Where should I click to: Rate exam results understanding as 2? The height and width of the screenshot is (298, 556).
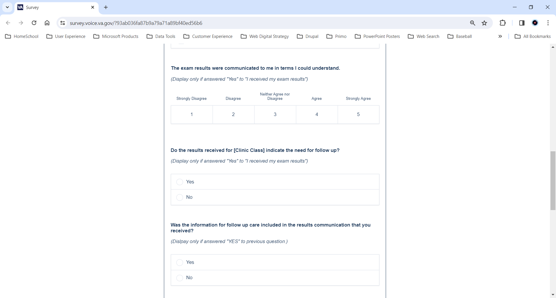coord(233,115)
